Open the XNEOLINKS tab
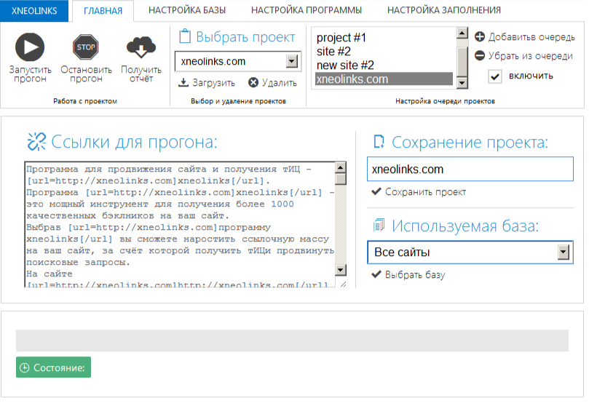The height and width of the screenshot is (403, 589). (x=34, y=10)
